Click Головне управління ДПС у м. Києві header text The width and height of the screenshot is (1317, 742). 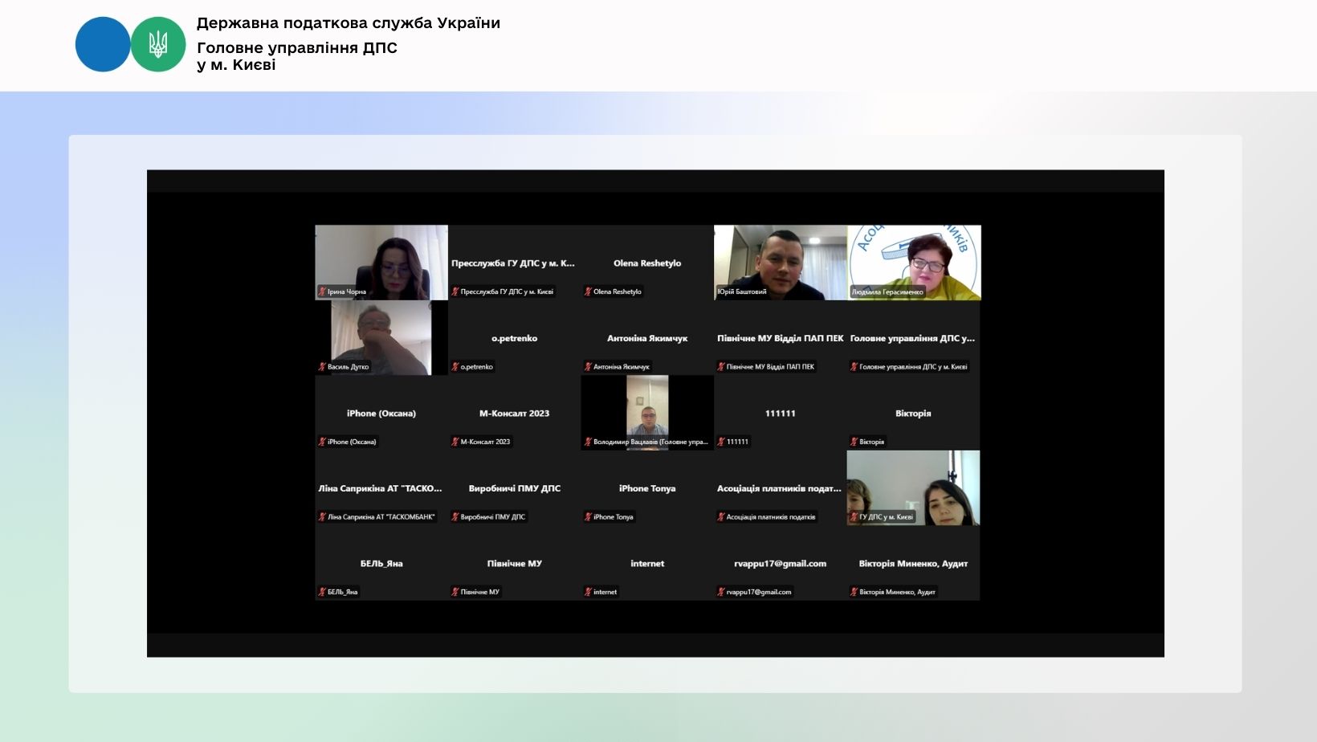(296, 56)
